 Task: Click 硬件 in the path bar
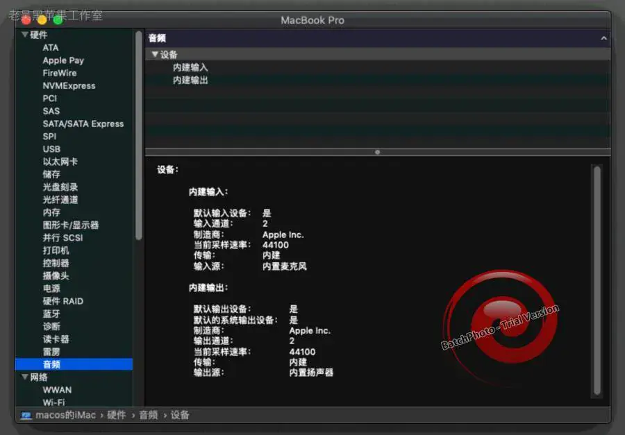pos(117,415)
